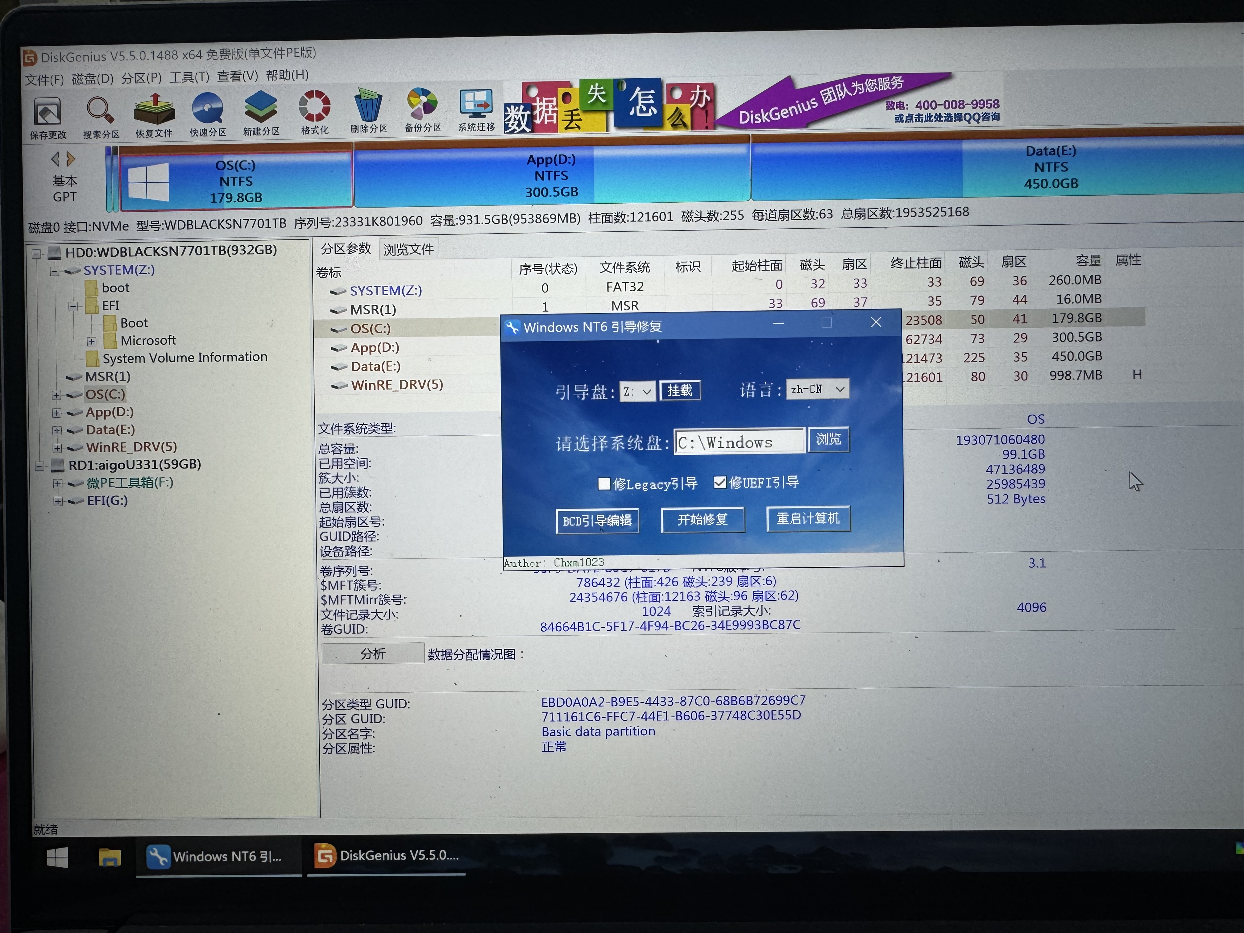Collapse the SYSTEM(Z:) tree node
The height and width of the screenshot is (933, 1244).
pos(55,272)
